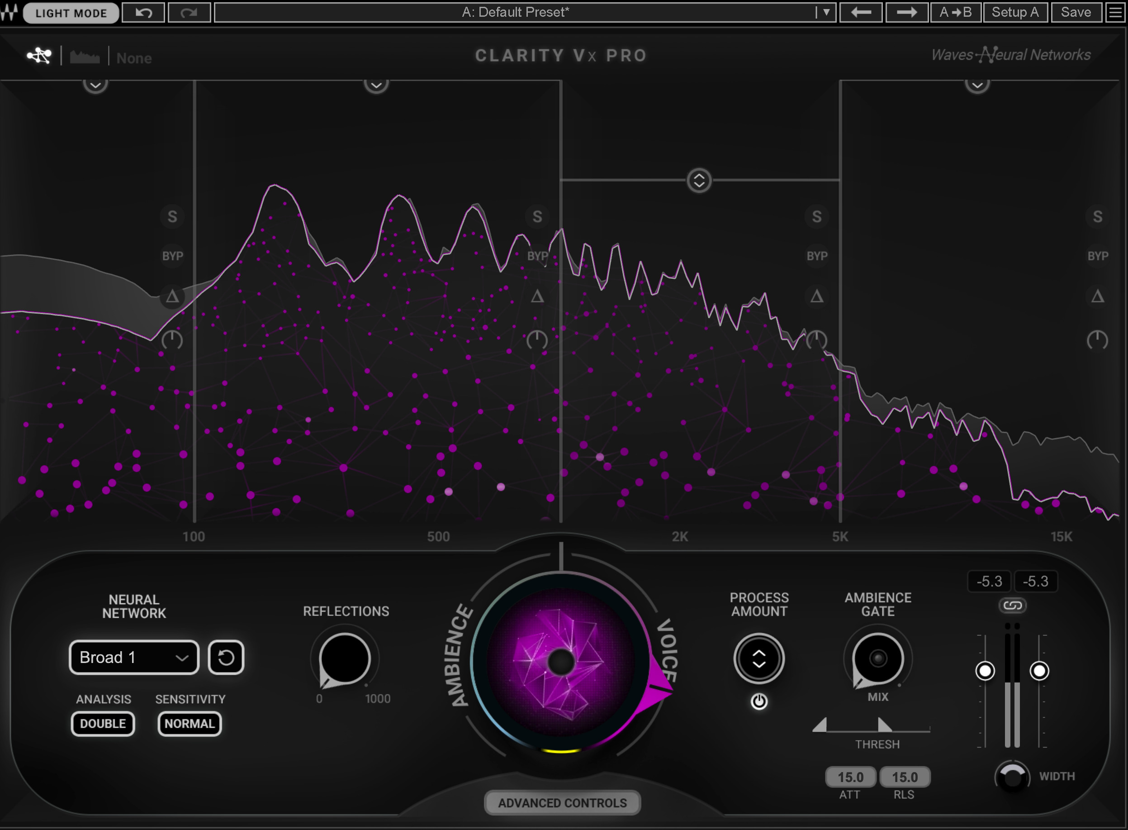1128x830 pixels.
Task: Load the next preset with right arrow
Action: click(907, 13)
